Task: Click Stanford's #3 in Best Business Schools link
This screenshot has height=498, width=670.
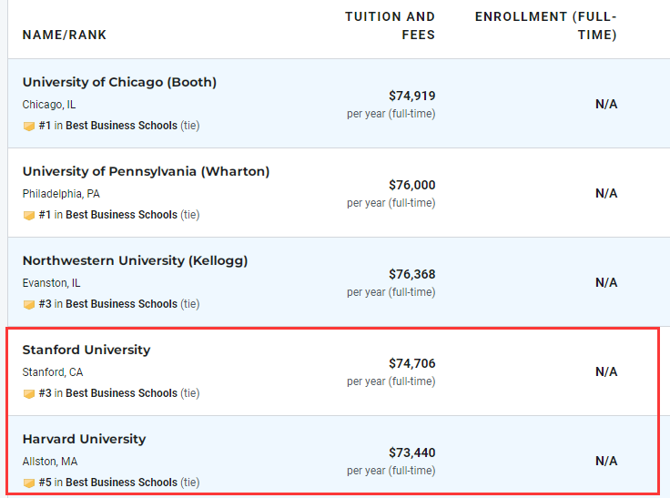Action: 108,393
